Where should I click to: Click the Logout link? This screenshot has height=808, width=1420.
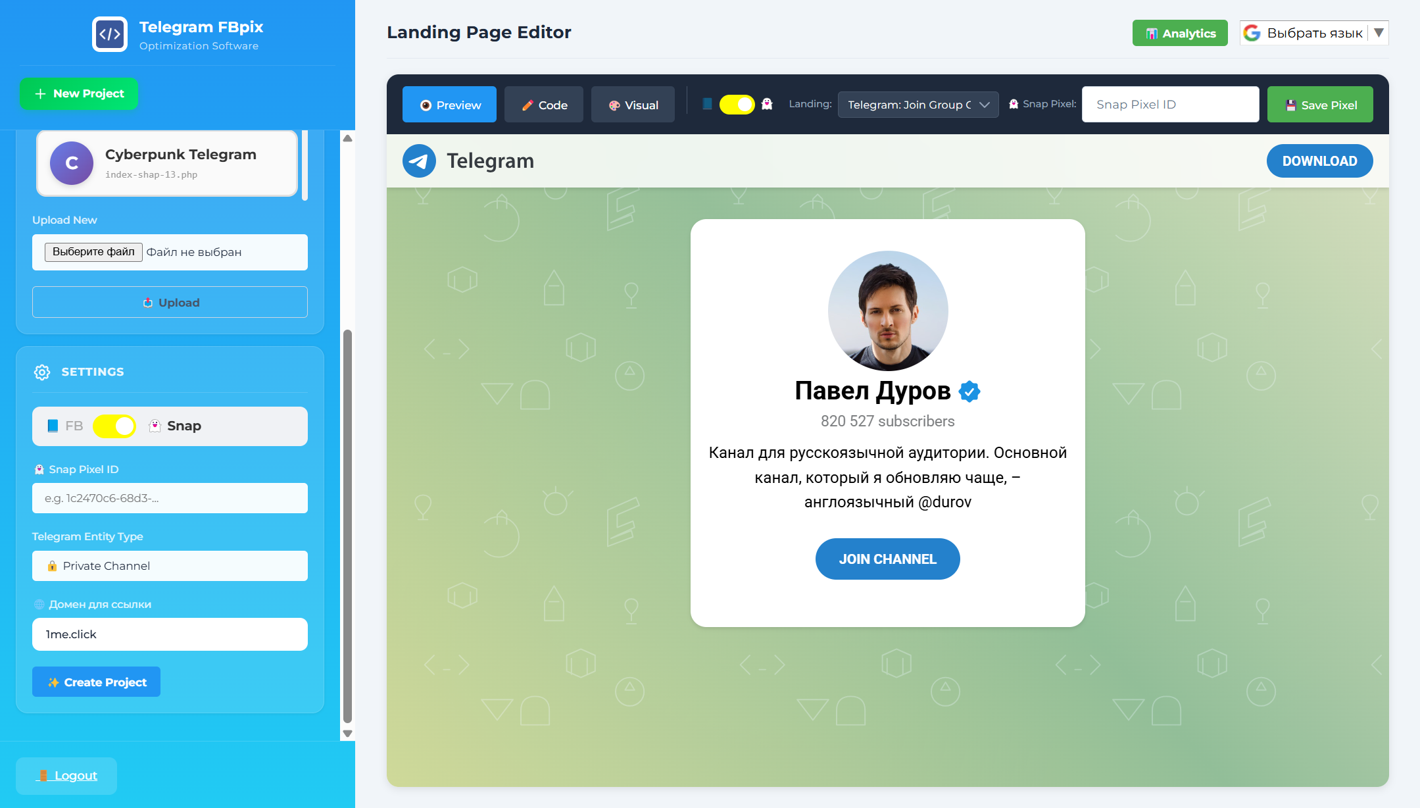pos(75,776)
